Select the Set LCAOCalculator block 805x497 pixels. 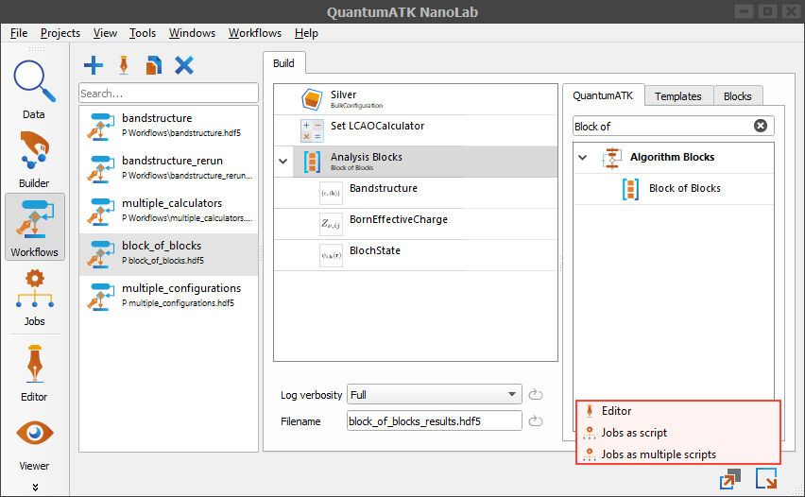(416, 130)
